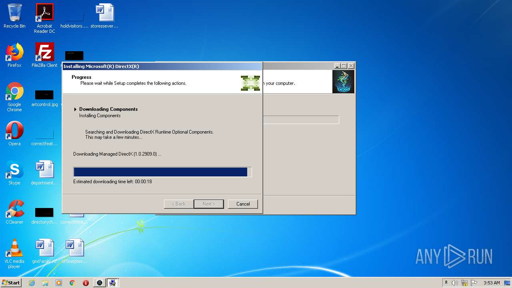Launch Skype from desktop
512x288 pixels.
point(14,173)
